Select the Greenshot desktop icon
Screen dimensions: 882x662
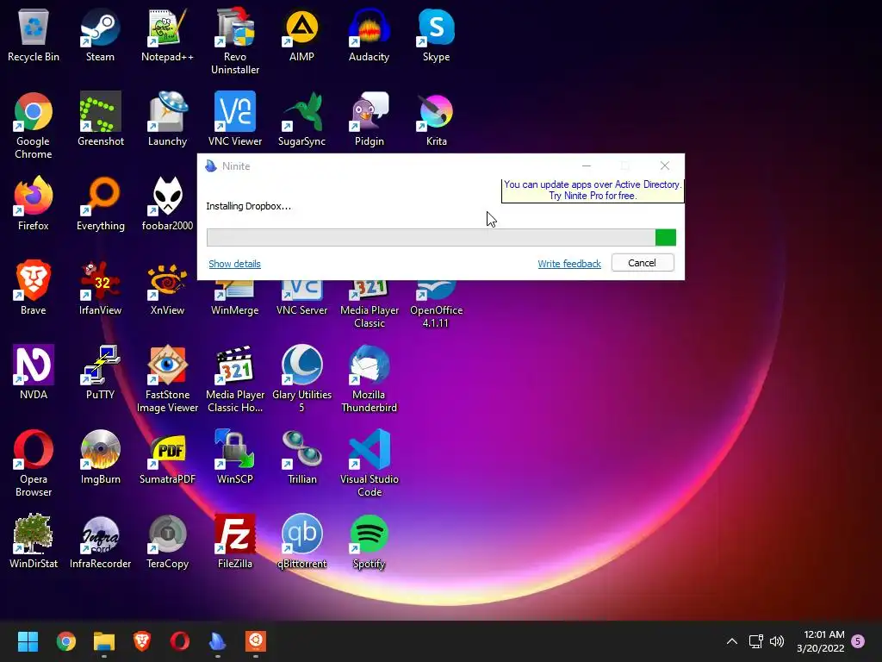point(100,119)
